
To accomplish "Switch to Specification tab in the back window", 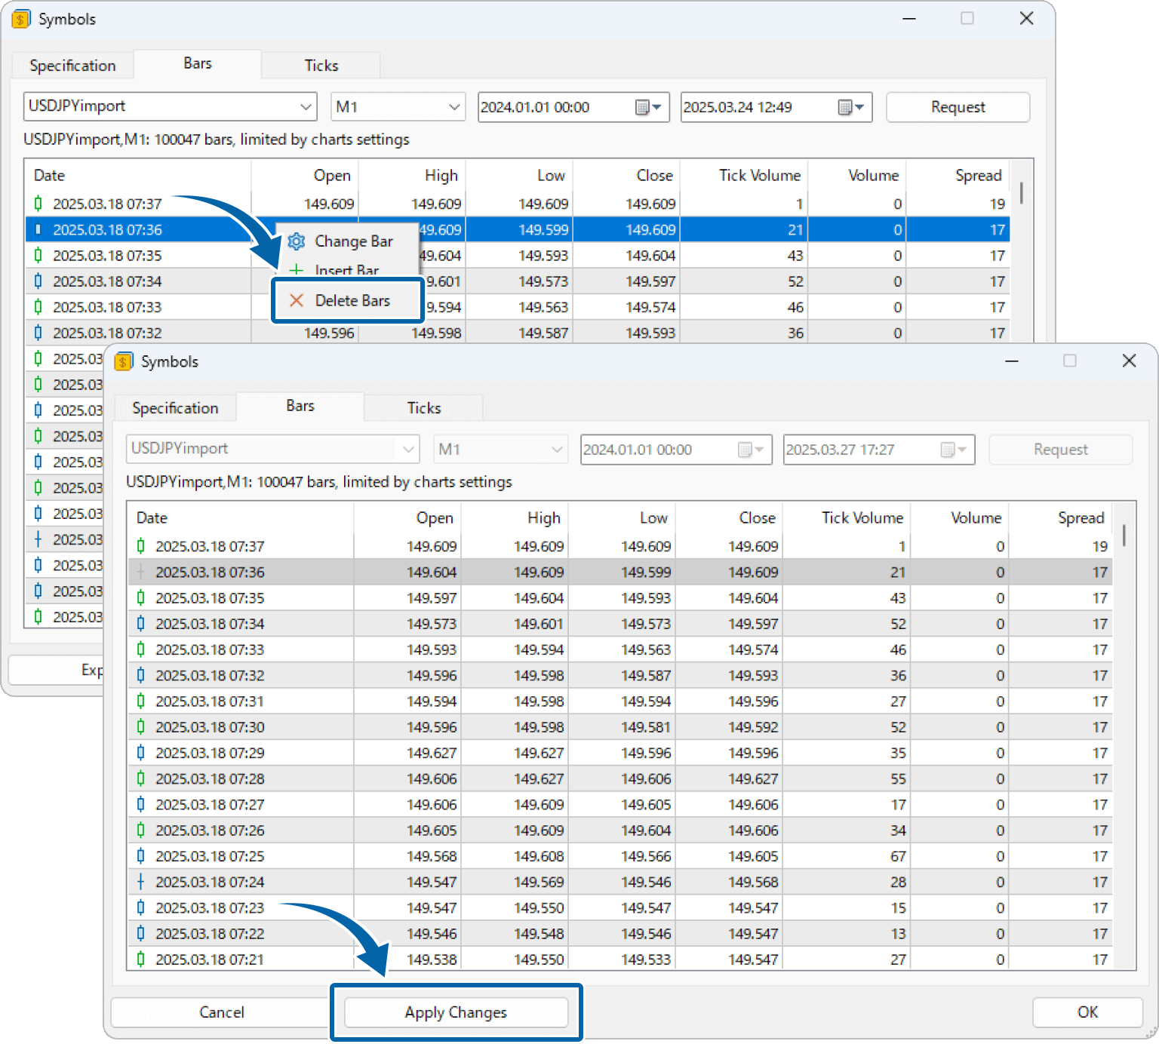I will [x=72, y=66].
